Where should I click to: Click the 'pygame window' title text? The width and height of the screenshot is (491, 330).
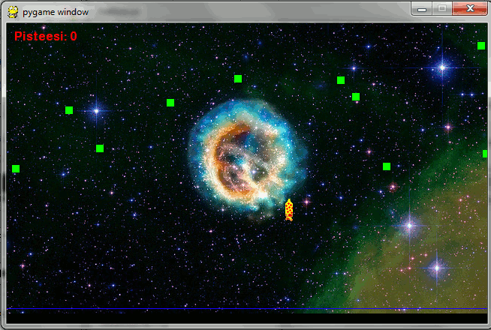(x=56, y=12)
